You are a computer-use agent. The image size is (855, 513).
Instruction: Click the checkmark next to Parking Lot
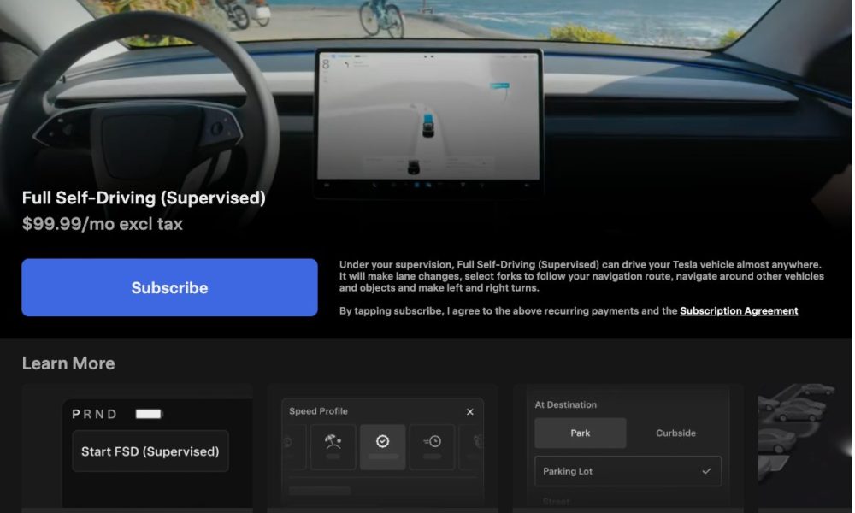click(x=705, y=471)
